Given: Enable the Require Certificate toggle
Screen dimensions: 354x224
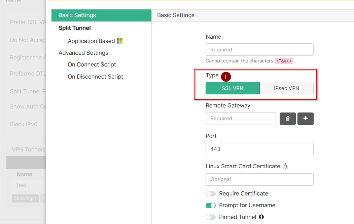Looking at the screenshot, I should point(211,193).
